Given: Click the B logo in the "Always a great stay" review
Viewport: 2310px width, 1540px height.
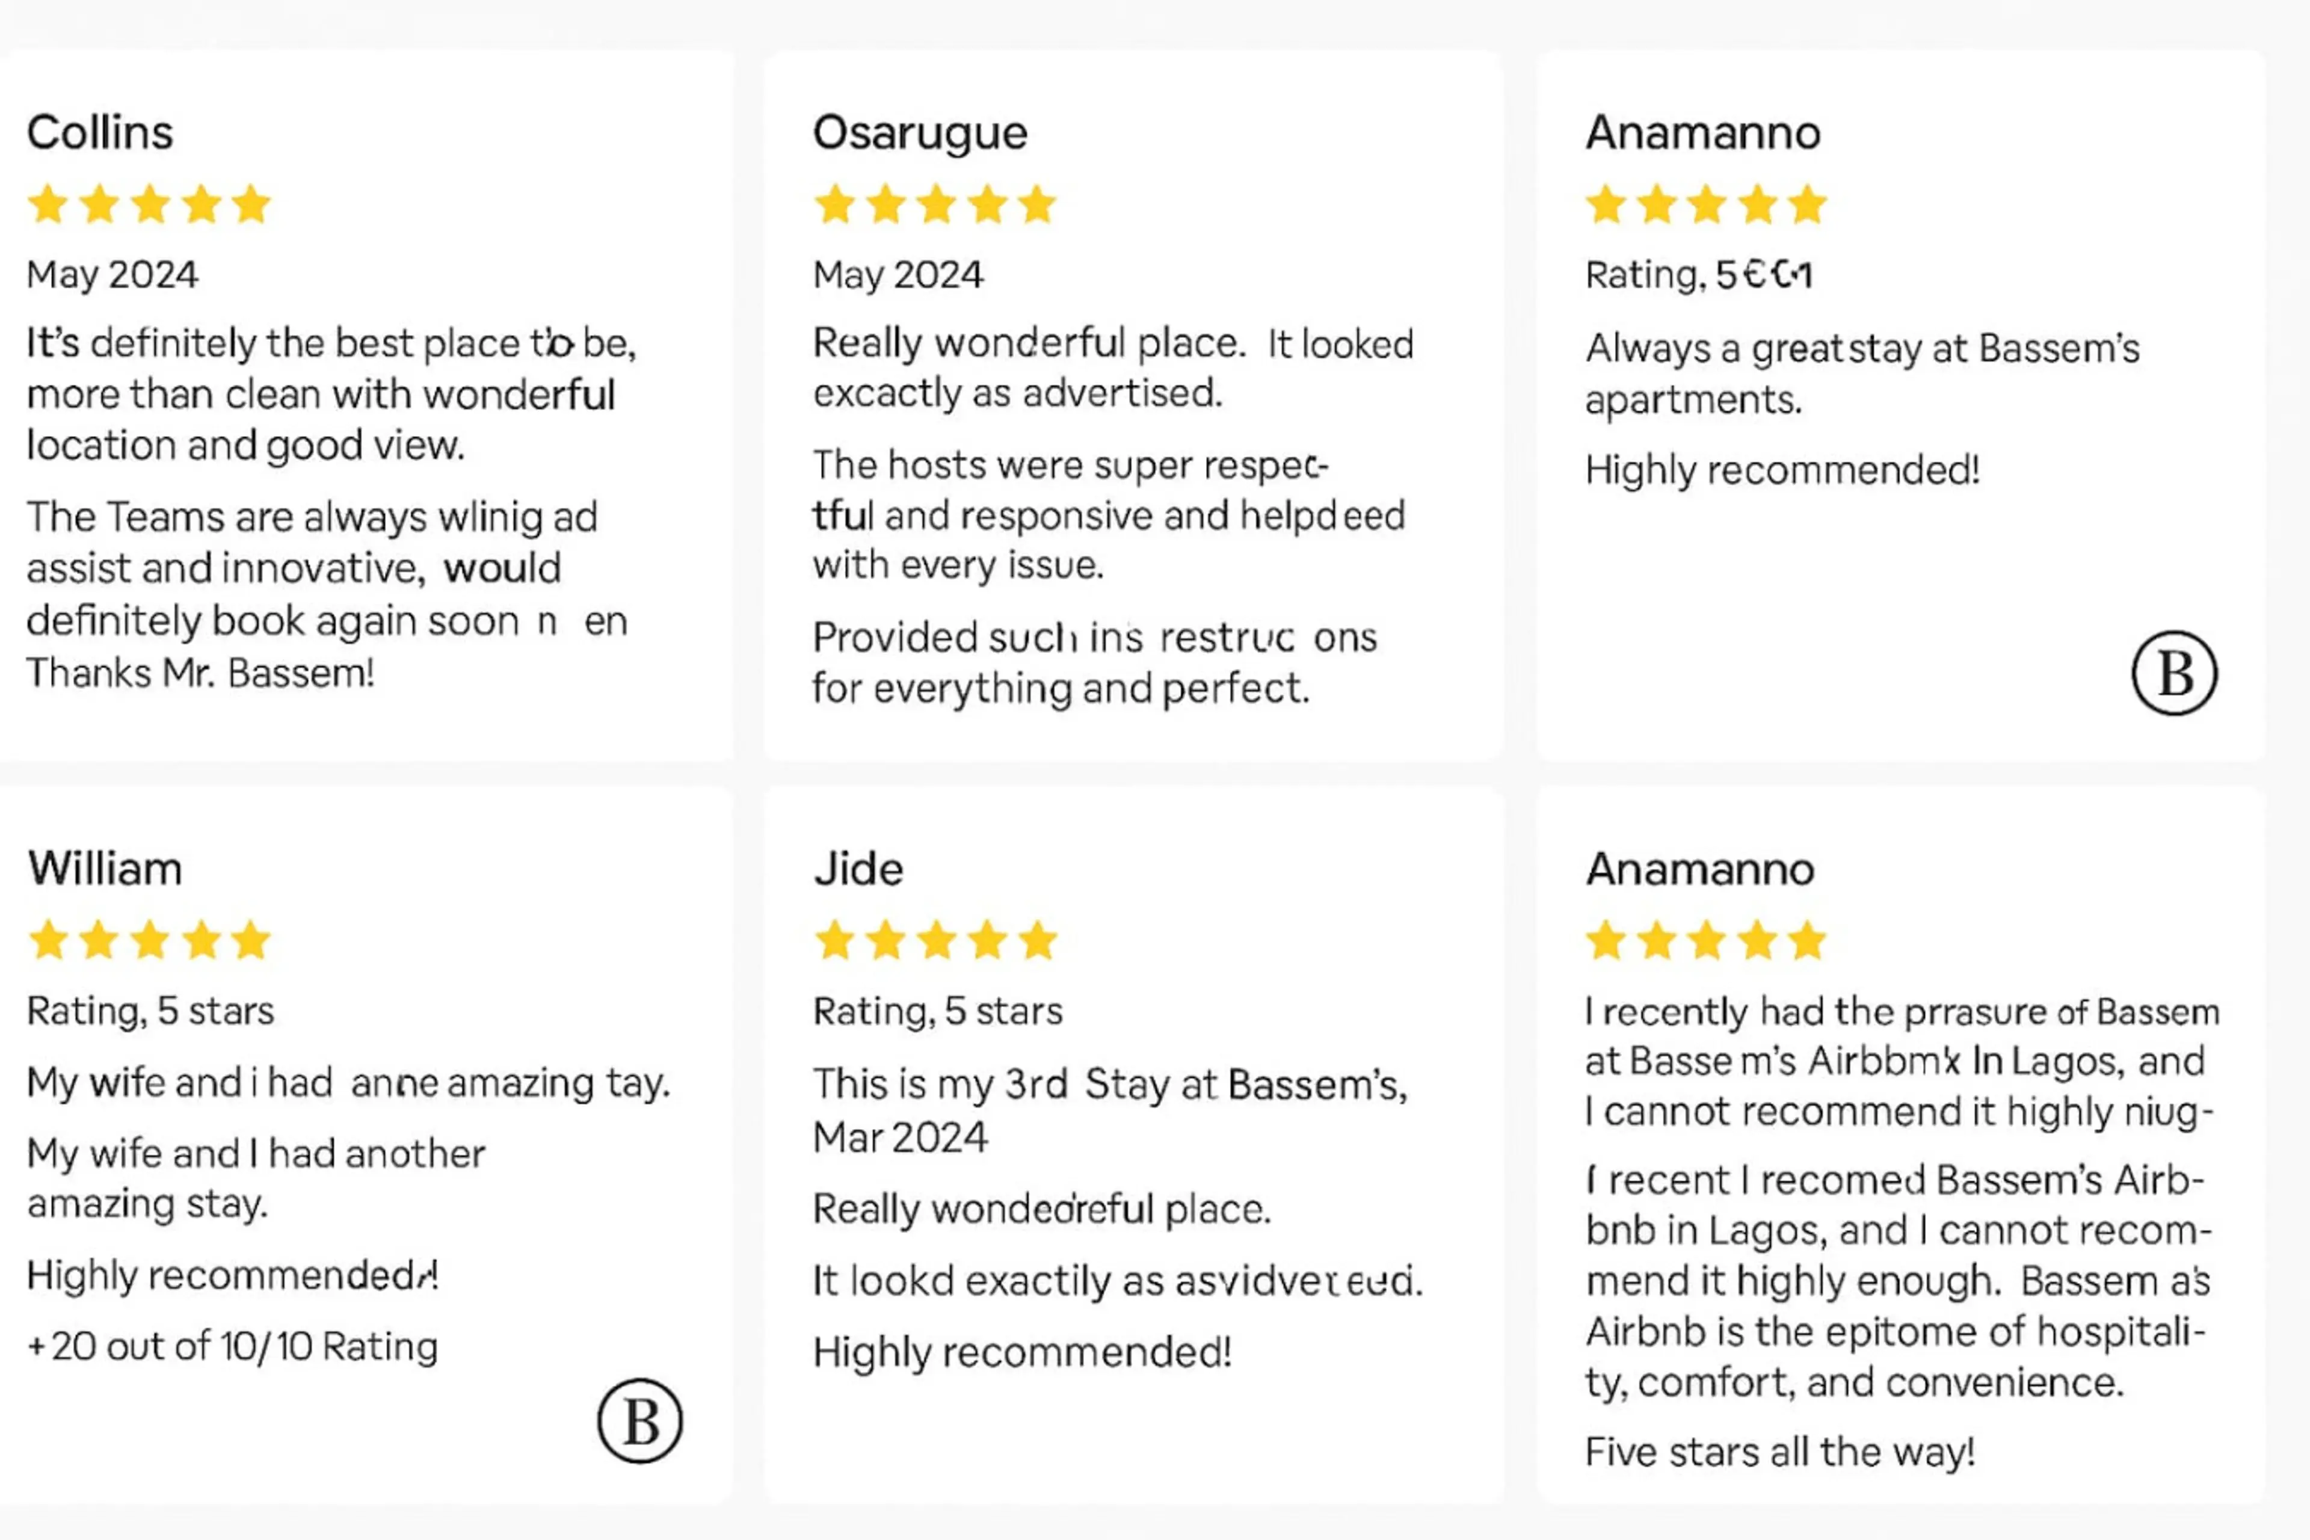Looking at the screenshot, I should tap(2173, 673).
